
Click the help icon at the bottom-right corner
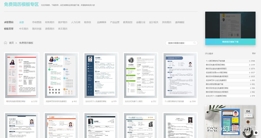[256, 132]
